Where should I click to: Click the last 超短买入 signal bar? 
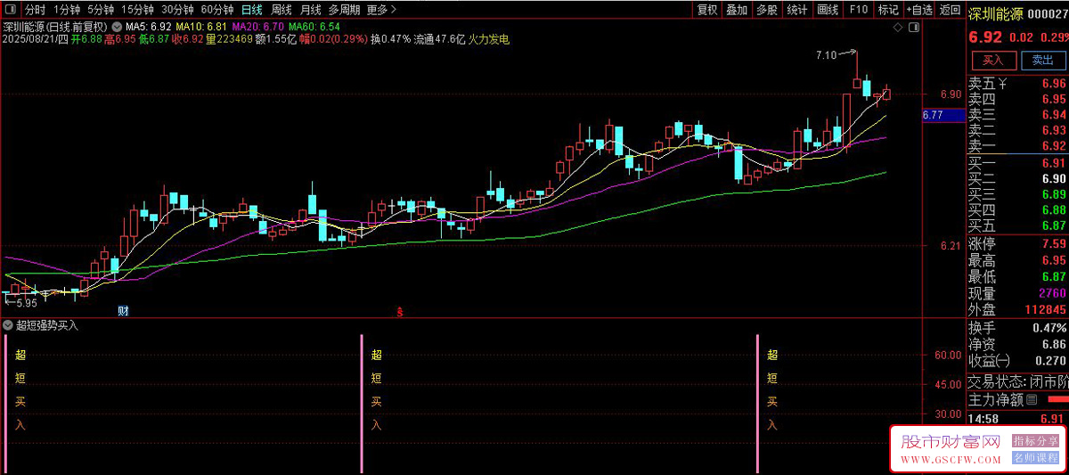tap(758, 403)
